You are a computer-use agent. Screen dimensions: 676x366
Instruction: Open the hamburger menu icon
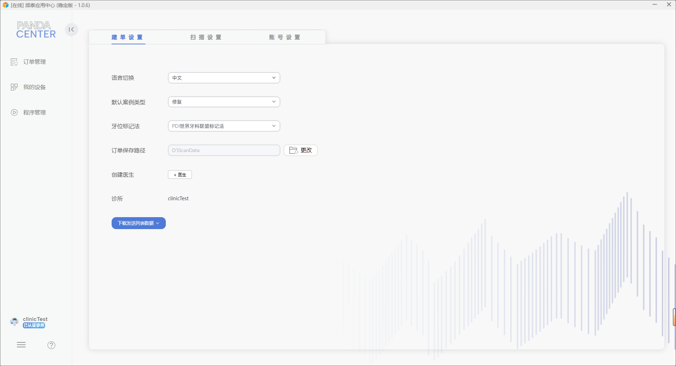coord(21,345)
